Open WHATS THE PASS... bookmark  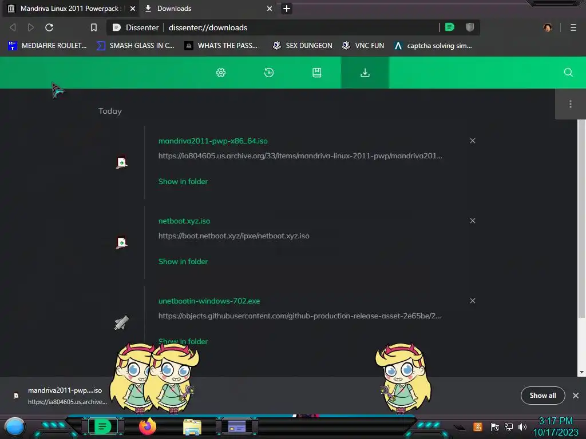tap(221, 46)
